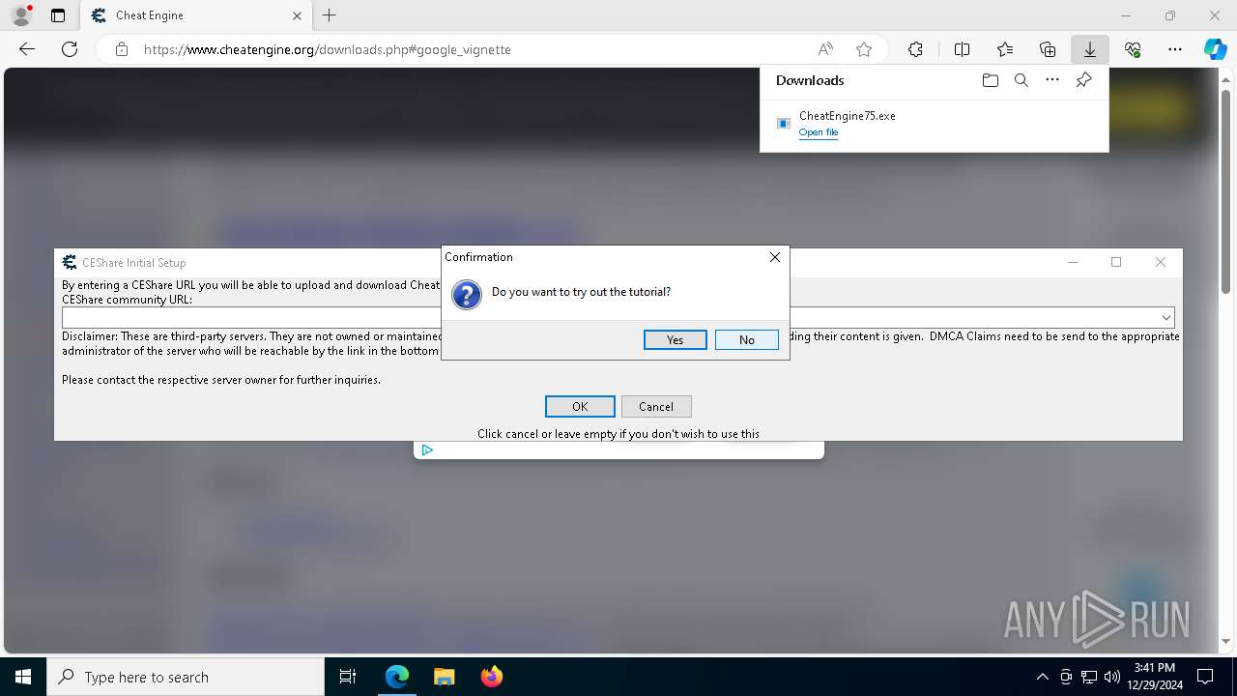Viewport: 1237px width, 696px height.
Task: Open the notification center icon
Action: tap(1205, 677)
